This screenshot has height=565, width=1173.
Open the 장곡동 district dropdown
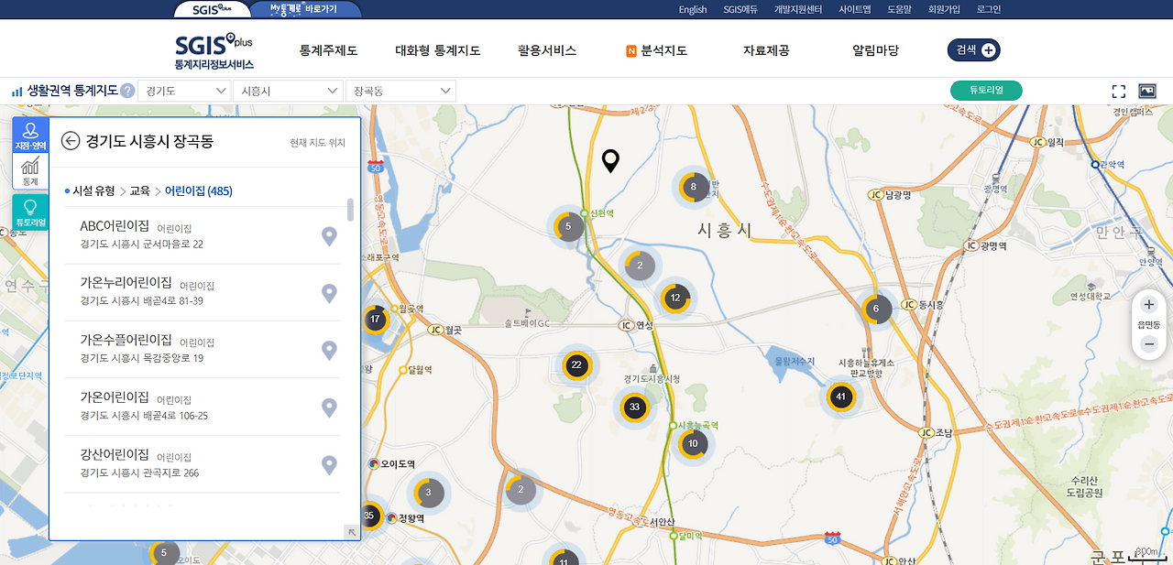[x=400, y=91]
